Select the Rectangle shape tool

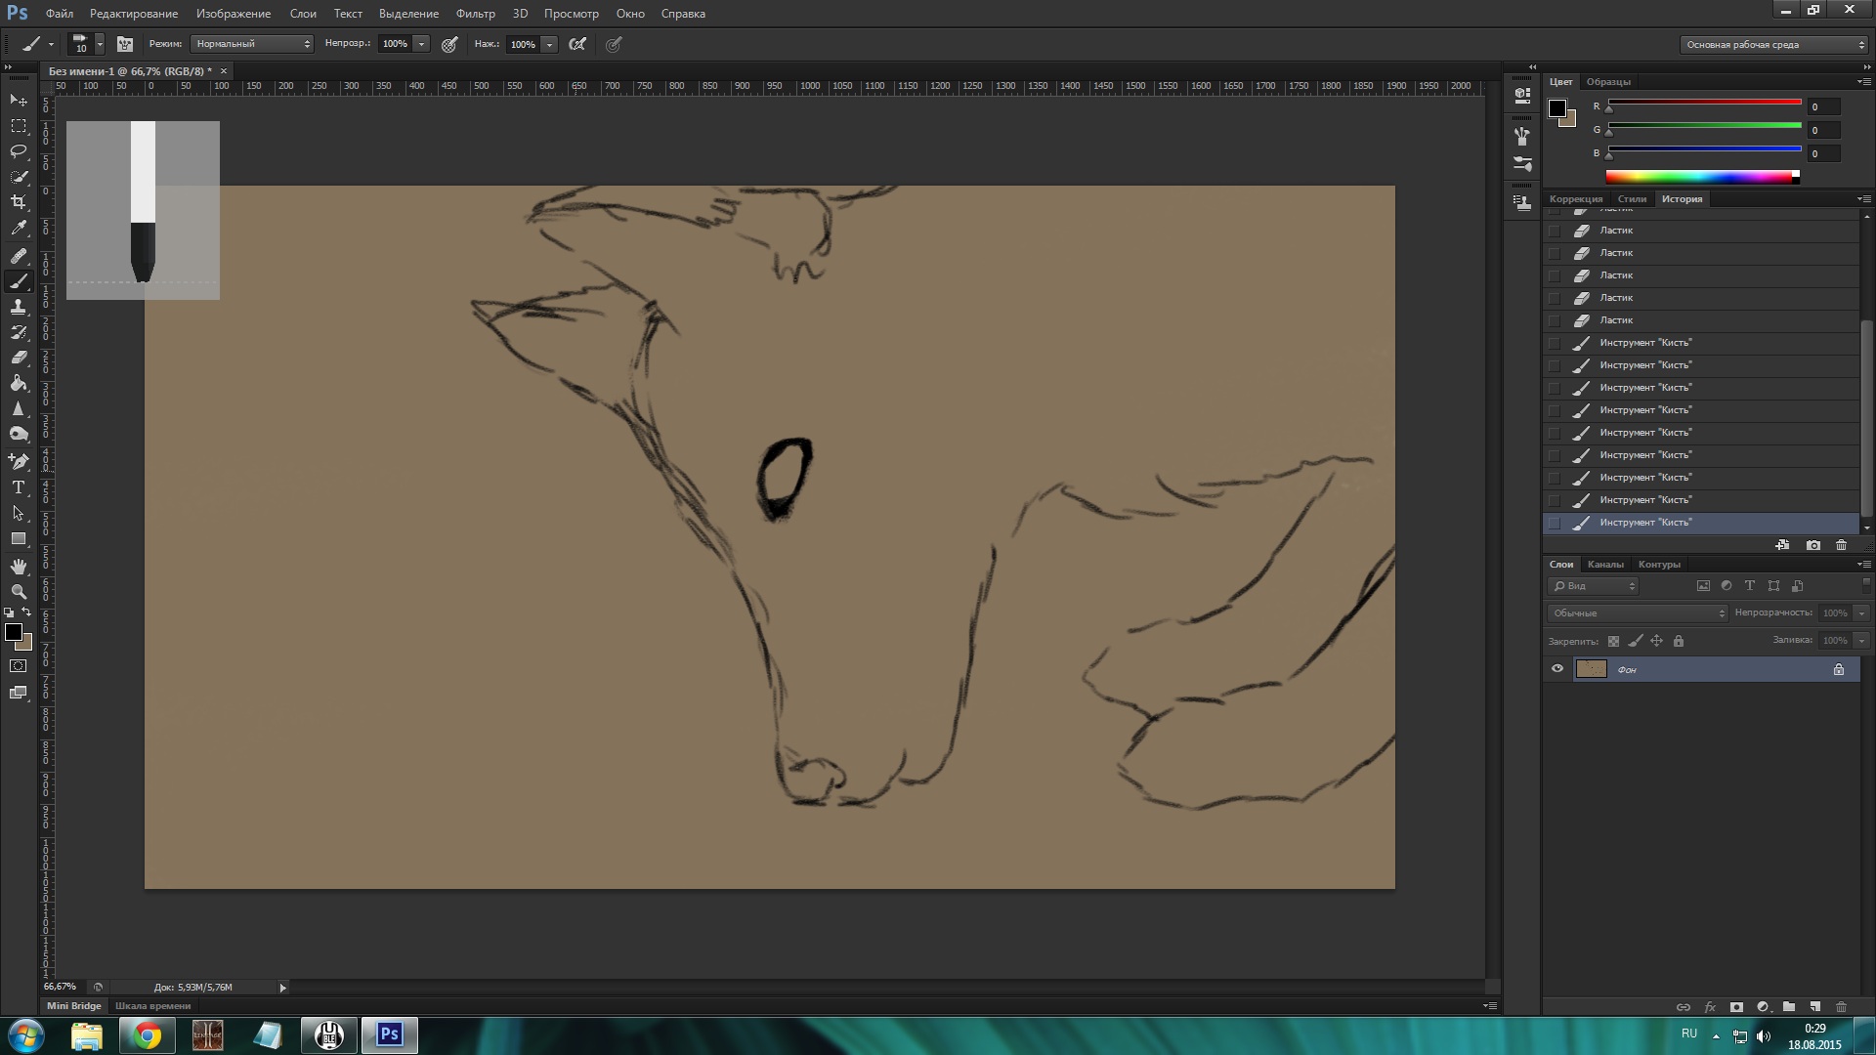(19, 538)
